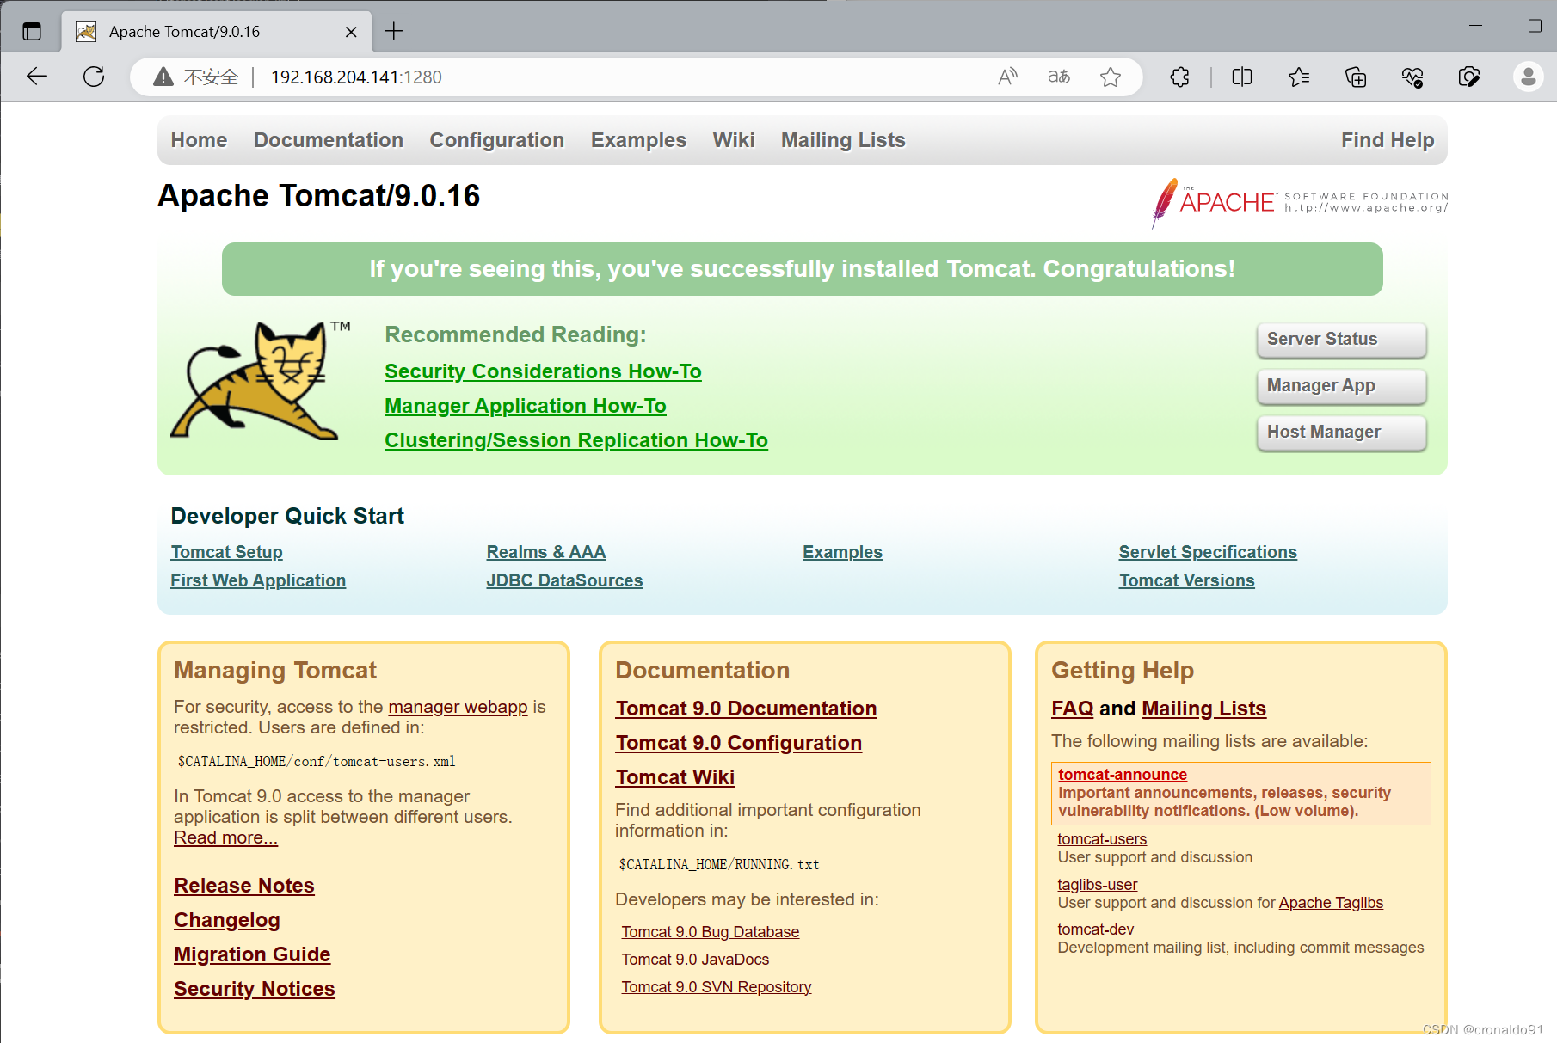This screenshot has height=1043, width=1557.
Task: Open the Tomcat Setup link
Action: coord(226,552)
